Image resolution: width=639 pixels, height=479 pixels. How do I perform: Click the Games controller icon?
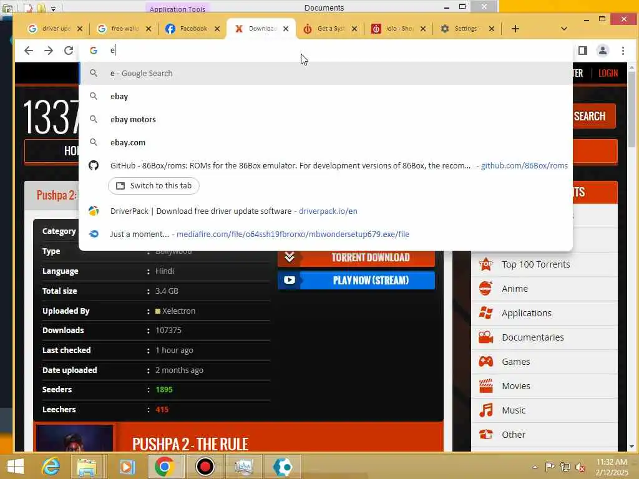coord(485,361)
